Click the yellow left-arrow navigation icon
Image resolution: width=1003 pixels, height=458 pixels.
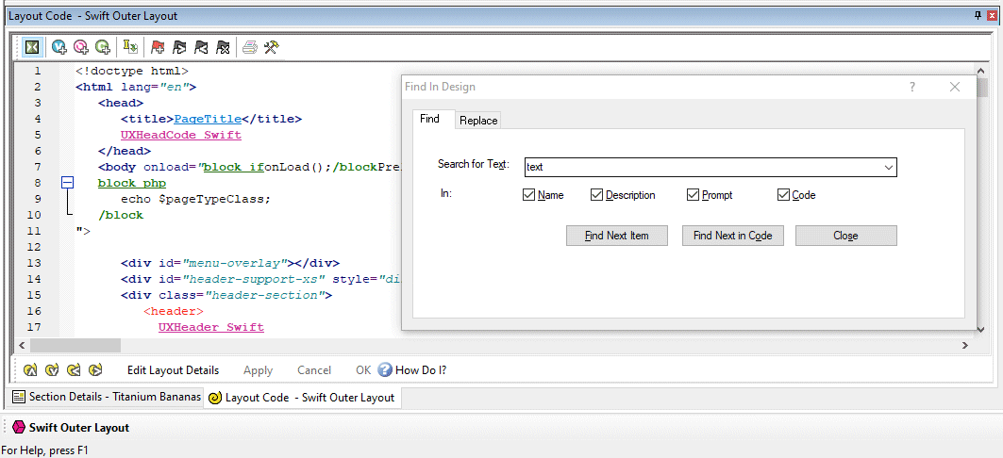click(74, 369)
